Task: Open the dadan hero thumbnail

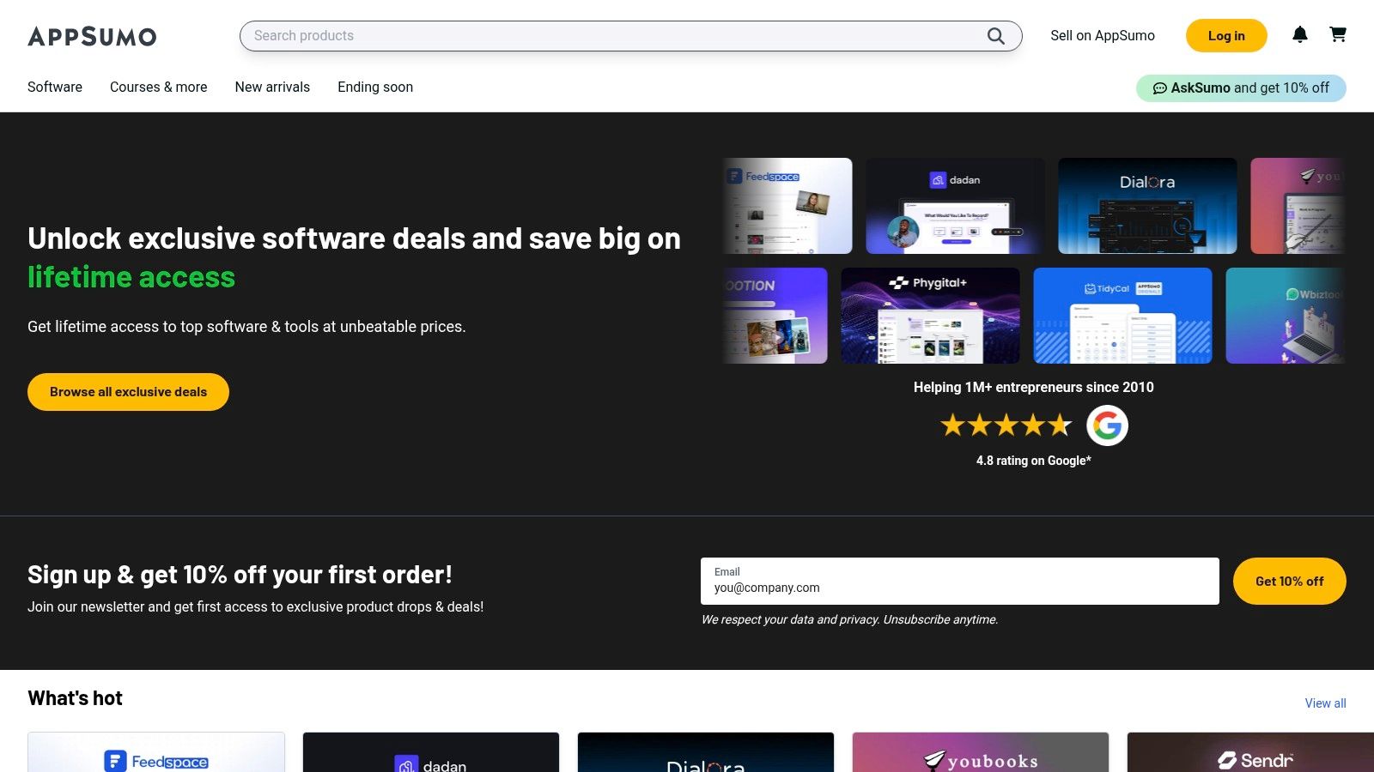Action: (955, 206)
